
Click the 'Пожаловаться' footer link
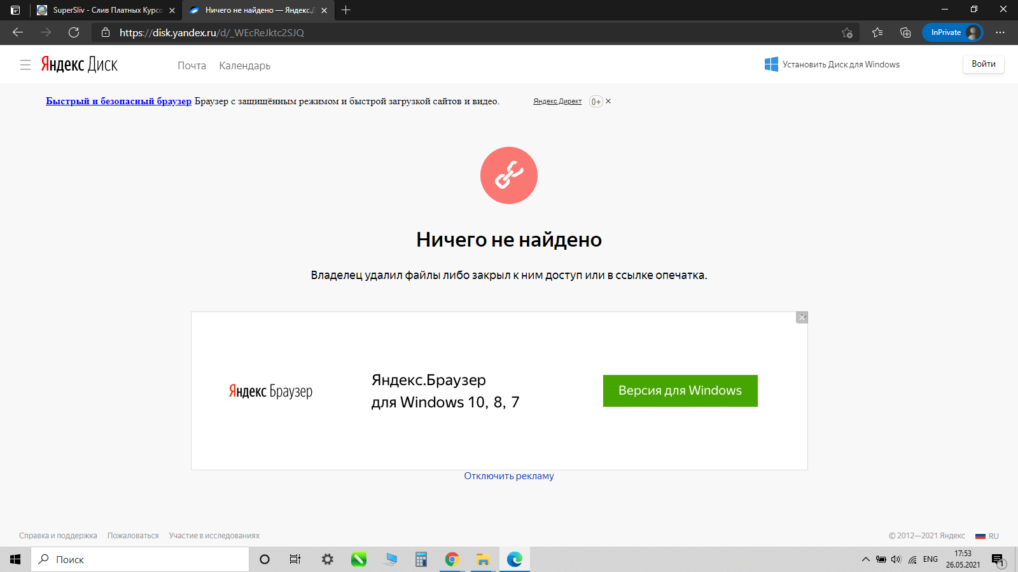(x=133, y=536)
